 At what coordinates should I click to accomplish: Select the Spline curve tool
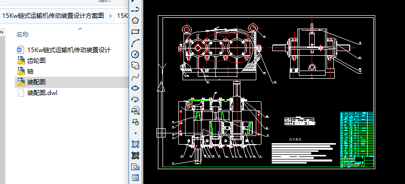135,77
